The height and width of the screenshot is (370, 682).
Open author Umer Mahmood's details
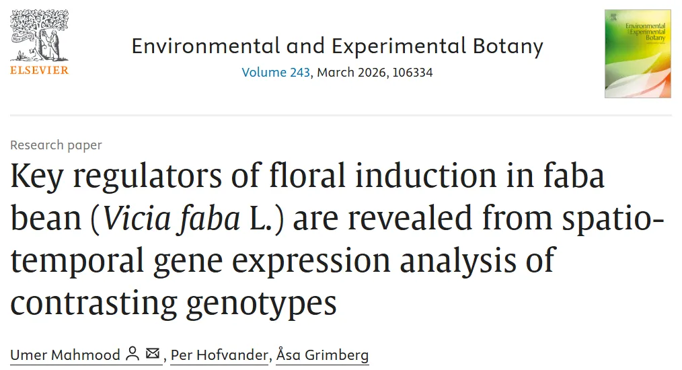point(65,355)
